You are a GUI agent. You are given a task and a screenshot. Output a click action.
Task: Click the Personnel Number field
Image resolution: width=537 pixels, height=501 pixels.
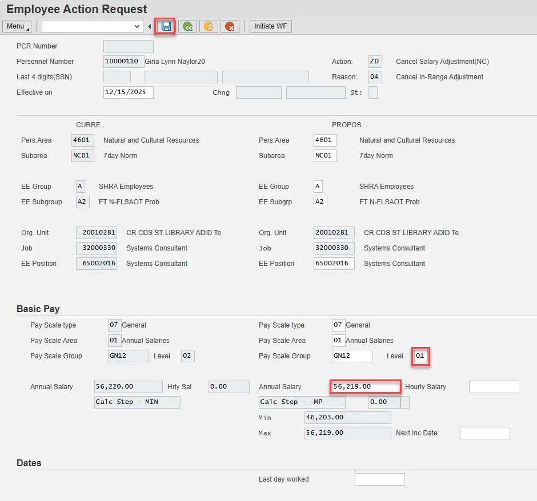123,62
